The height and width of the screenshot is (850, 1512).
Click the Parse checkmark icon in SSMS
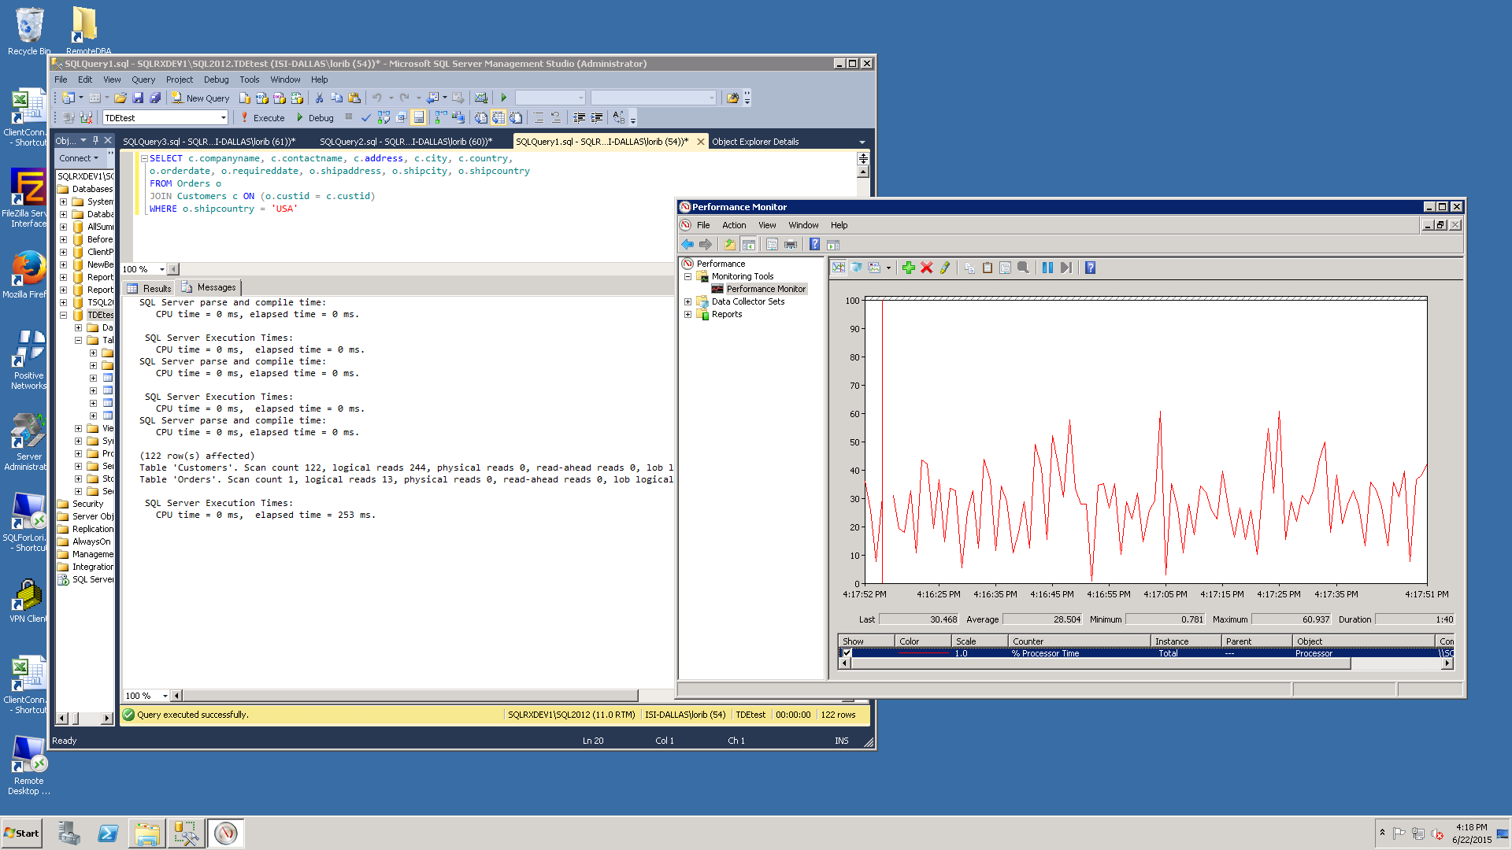coord(365,118)
